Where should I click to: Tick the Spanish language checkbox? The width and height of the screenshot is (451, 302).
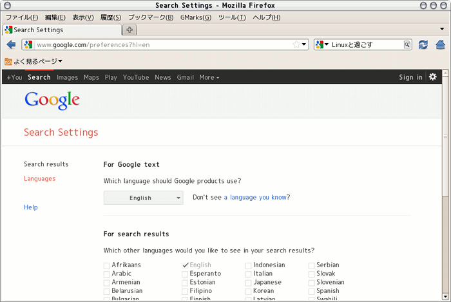tap(312, 291)
